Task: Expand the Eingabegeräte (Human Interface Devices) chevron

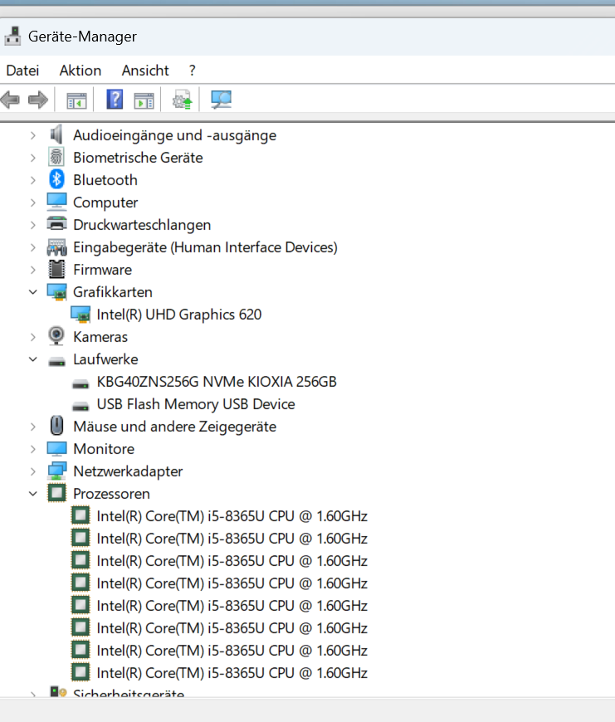Action: 32,247
